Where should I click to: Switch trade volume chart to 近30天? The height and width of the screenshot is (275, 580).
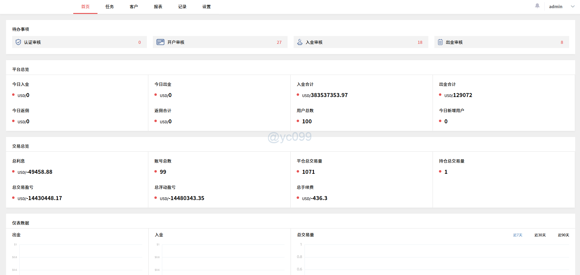coord(540,235)
